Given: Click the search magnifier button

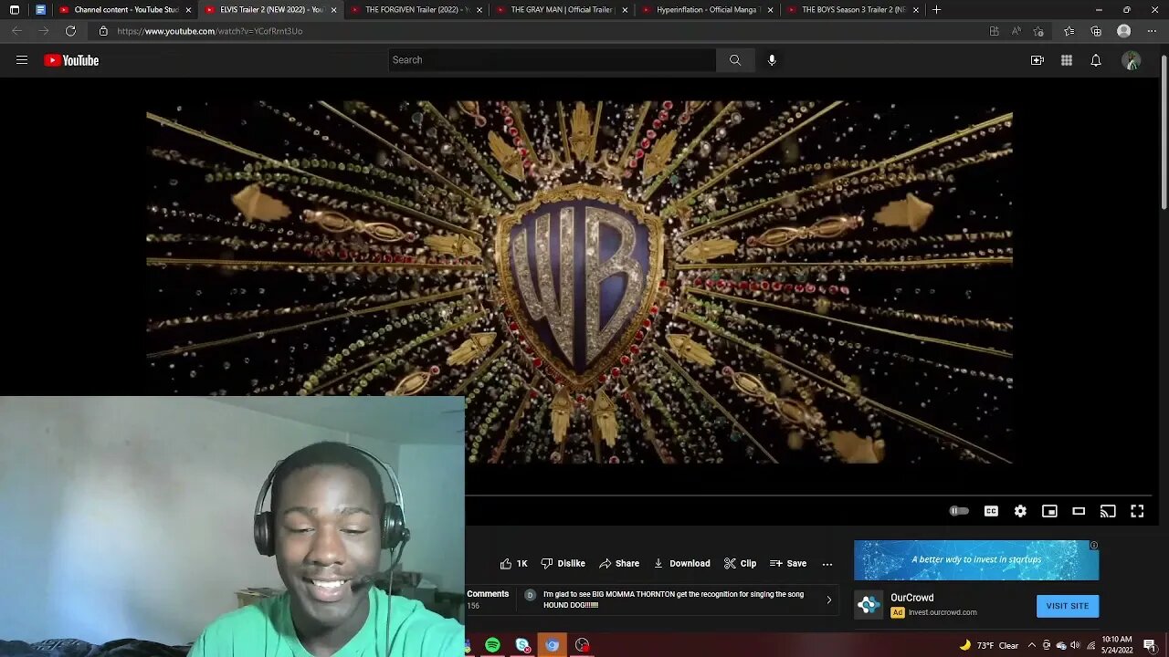Looking at the screenshot, I should pyautogui.click(x=735, y=60).
